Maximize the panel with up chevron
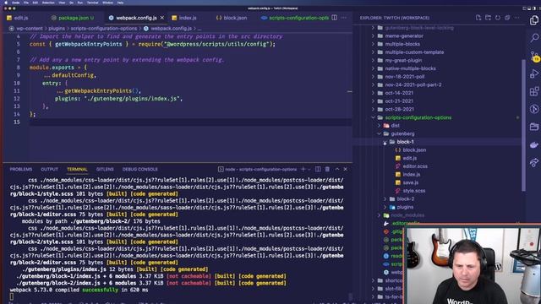This screenshot has height=304, width=541. coord(336,169)
